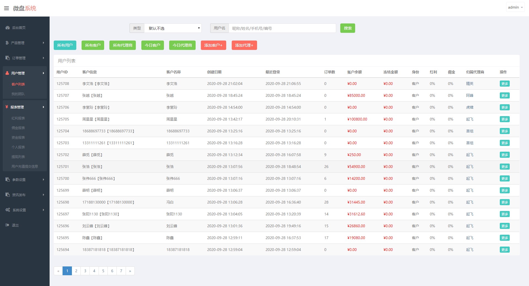Click the hamburger menu icon
This screenshot has height=286, width=529.
(6, 8)
